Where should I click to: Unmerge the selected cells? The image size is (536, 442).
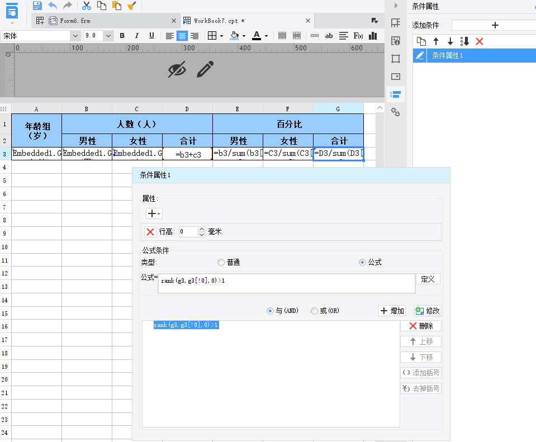pos(297,36)
